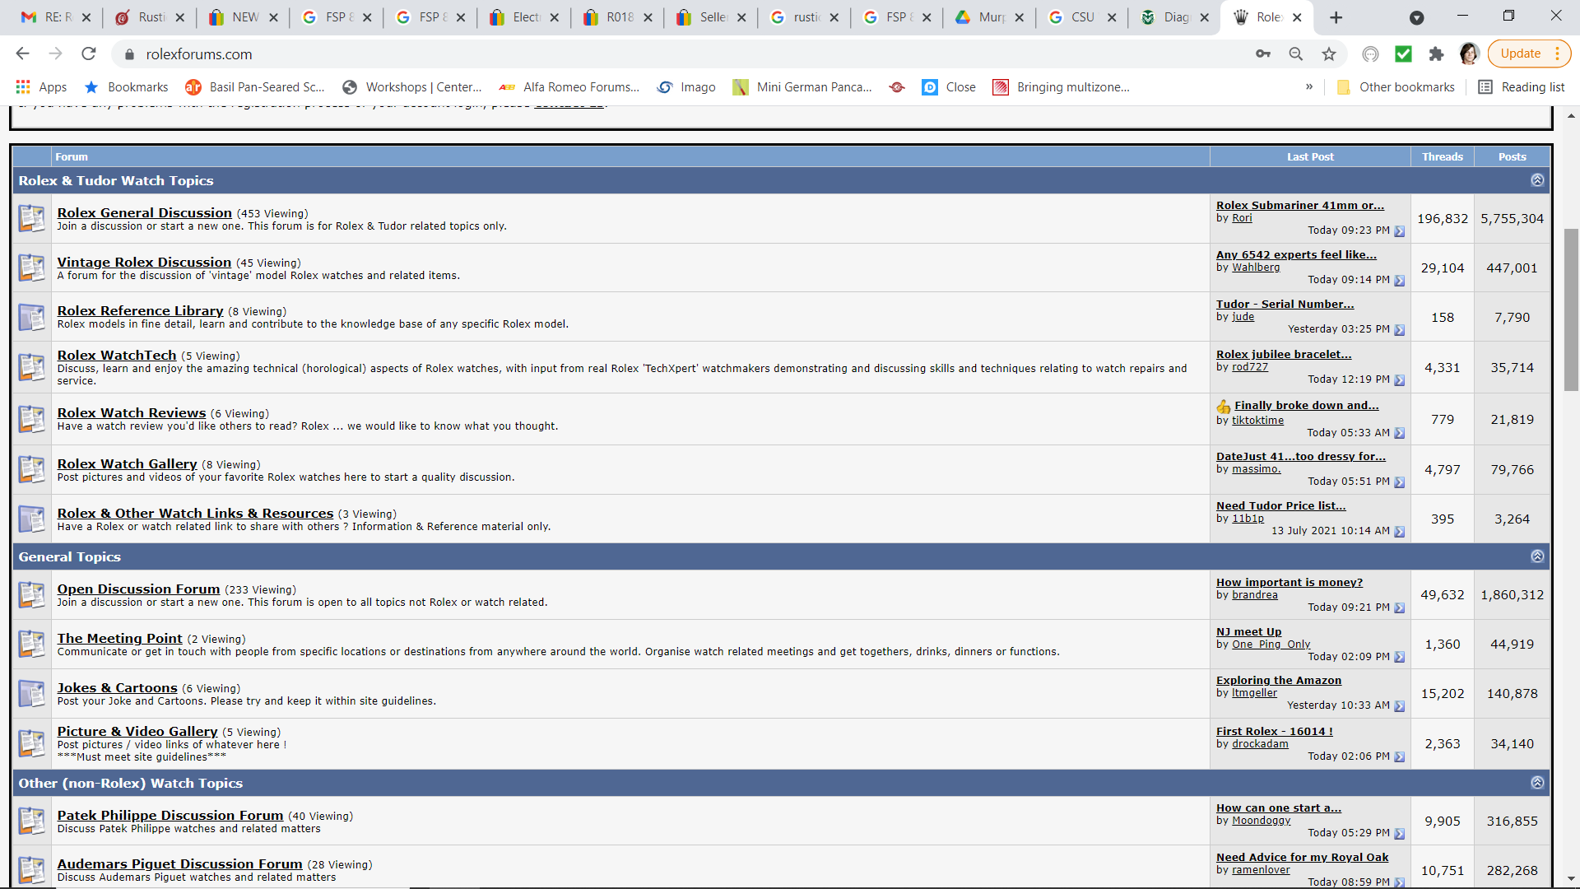Reload the rolexforums.com page

click(x=89, y=54)
